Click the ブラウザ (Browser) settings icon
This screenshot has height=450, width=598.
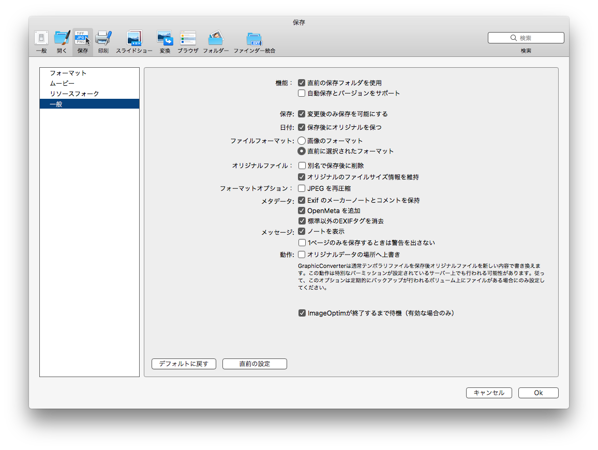pos(187,39)
